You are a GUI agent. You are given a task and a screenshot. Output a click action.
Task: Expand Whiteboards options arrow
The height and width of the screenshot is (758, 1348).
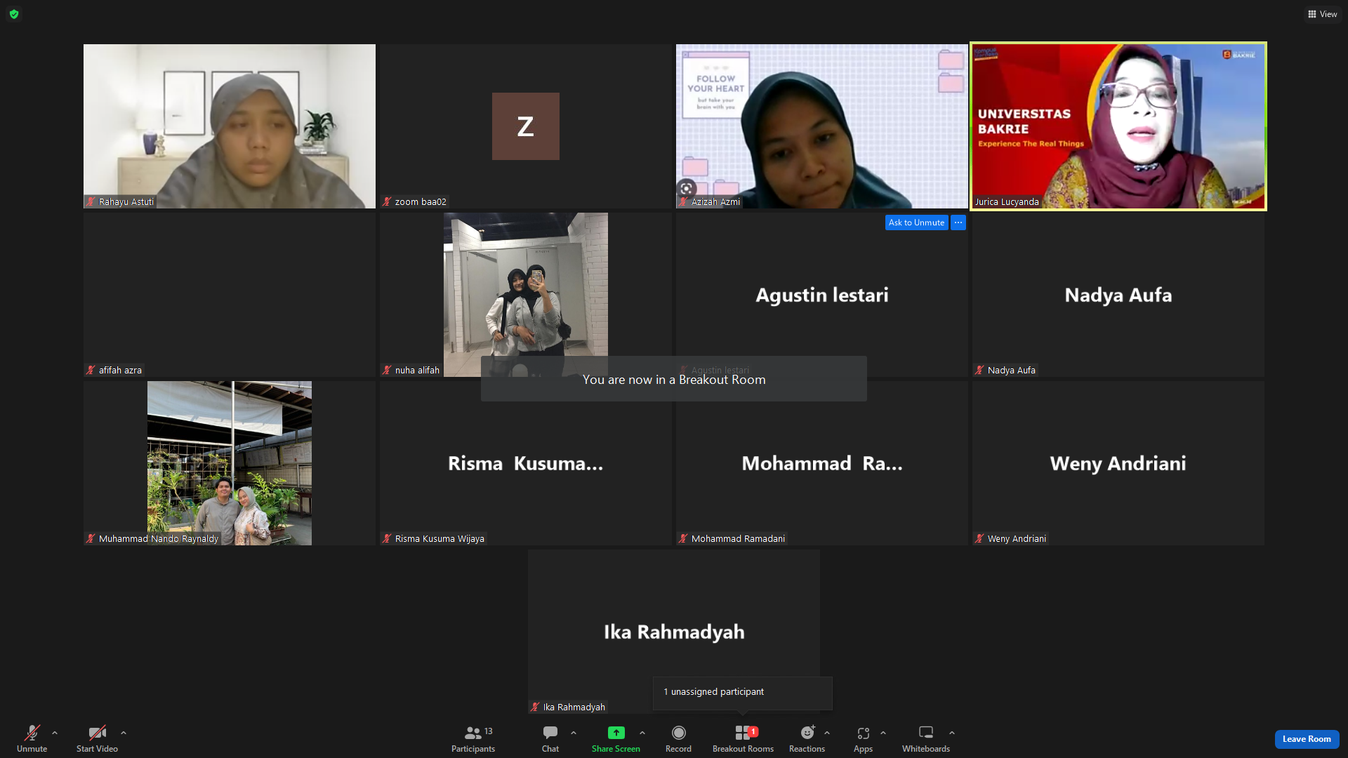(952, 733)
